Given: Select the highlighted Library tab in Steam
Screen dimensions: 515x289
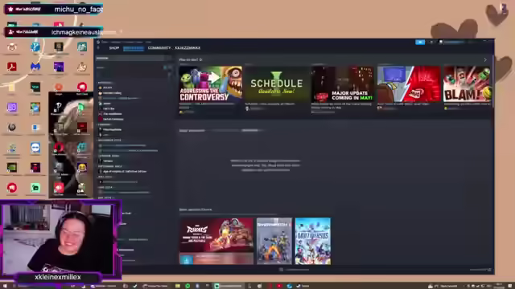Looking at the screenshot, I should click(x=134, y=48).
